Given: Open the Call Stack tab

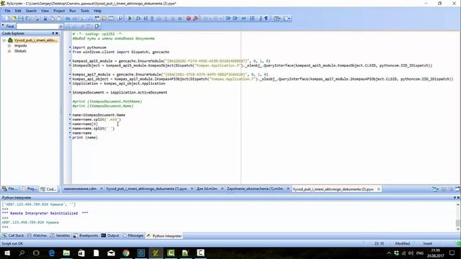Looking at the screenshot, I should pyautogui.click(x=13, y=235).
